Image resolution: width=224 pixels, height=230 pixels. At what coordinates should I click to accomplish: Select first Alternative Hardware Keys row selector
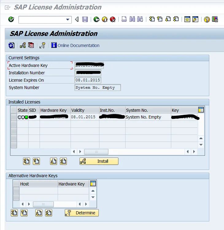(x=16, y=191)
